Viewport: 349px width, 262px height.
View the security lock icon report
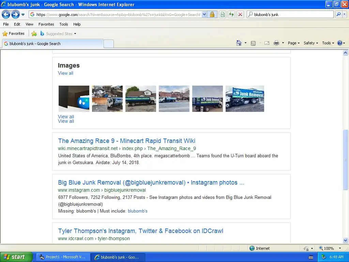click(212, 15)
